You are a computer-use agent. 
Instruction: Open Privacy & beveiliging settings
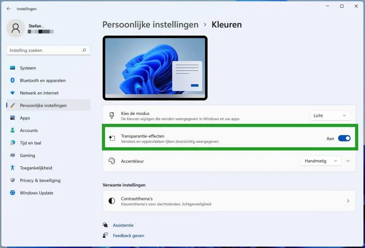tap(48, 180)
